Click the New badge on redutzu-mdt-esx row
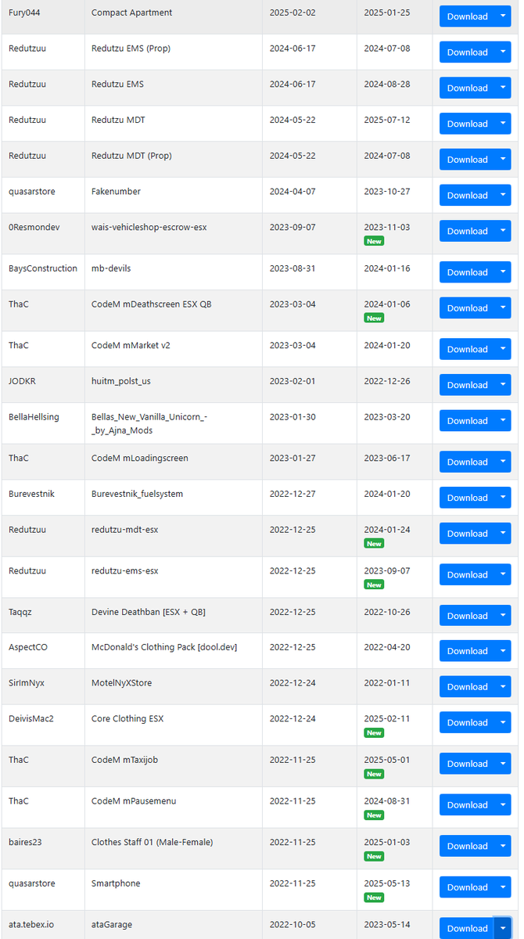 tap(374, 544)
